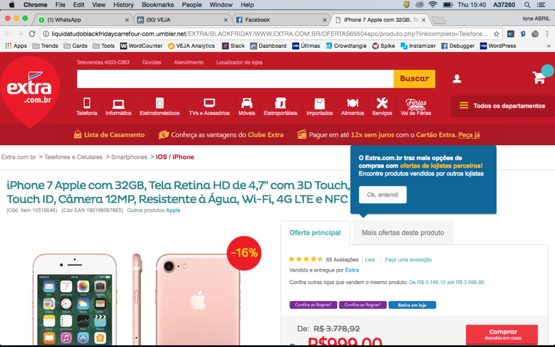Expand the Todos os departamentos menu
Viewport: 555px width, 347px height.
pos(502,106)
